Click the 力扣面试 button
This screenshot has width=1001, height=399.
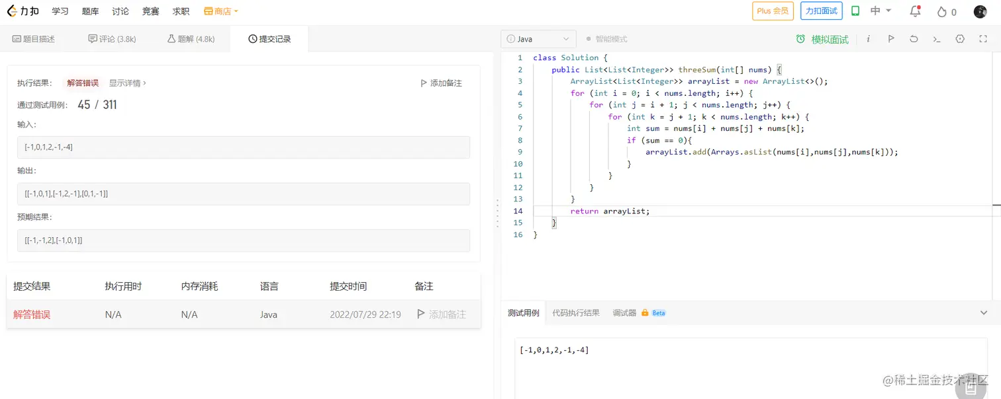point(821,11)
